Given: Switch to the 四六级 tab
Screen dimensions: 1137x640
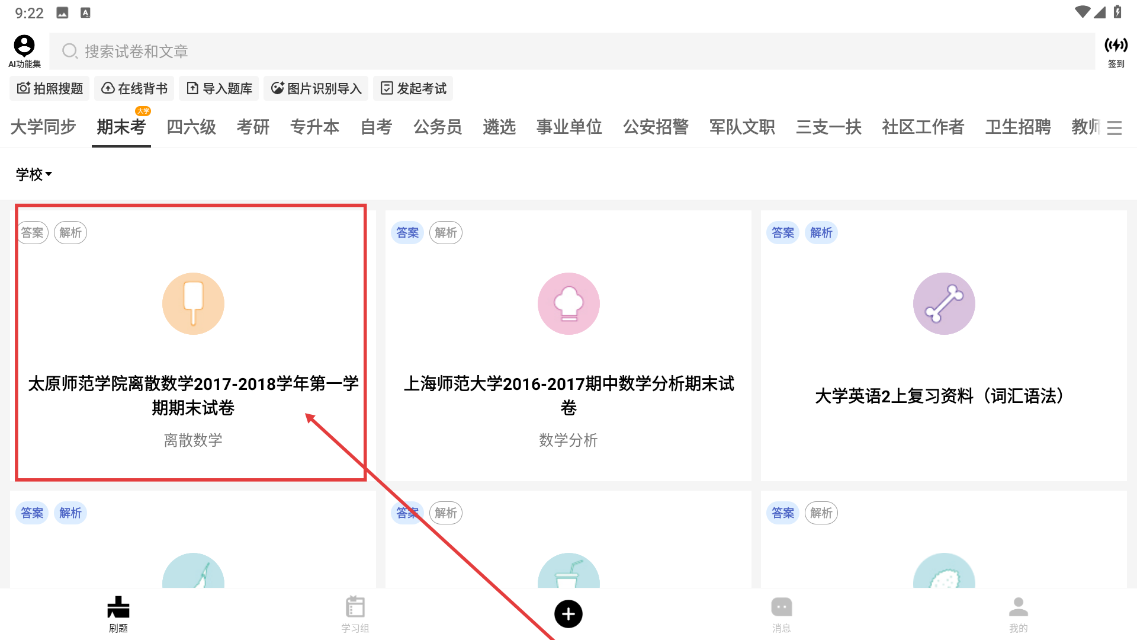Looking at the screenshot, I should (191, 127).
